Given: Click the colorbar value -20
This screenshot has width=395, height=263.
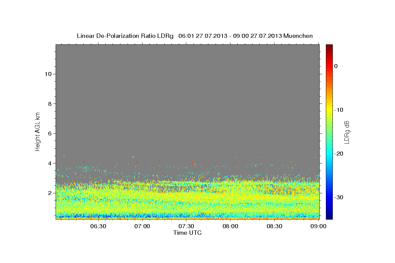Looking at the screenshot, I should [x=339, y=154].
